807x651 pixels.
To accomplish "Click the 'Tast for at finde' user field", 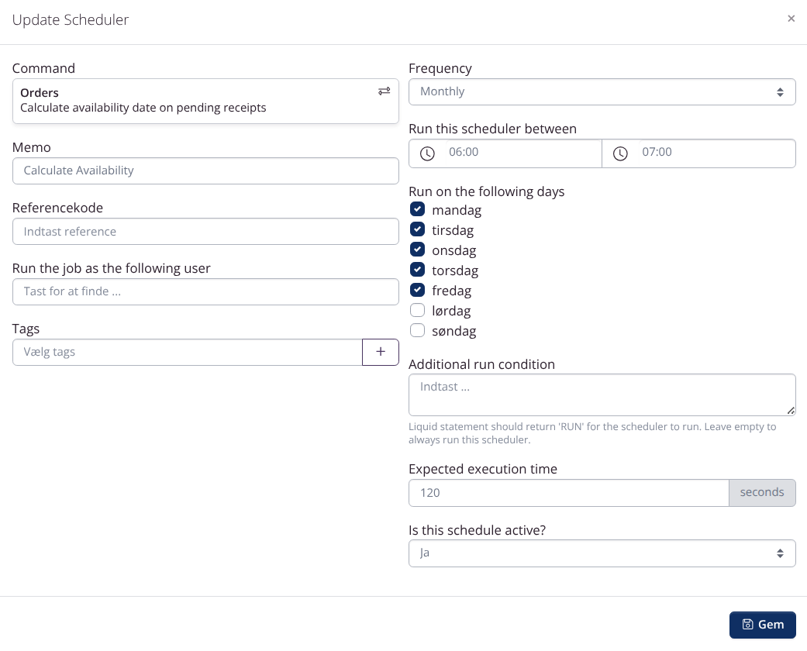I will click(205, 292).
